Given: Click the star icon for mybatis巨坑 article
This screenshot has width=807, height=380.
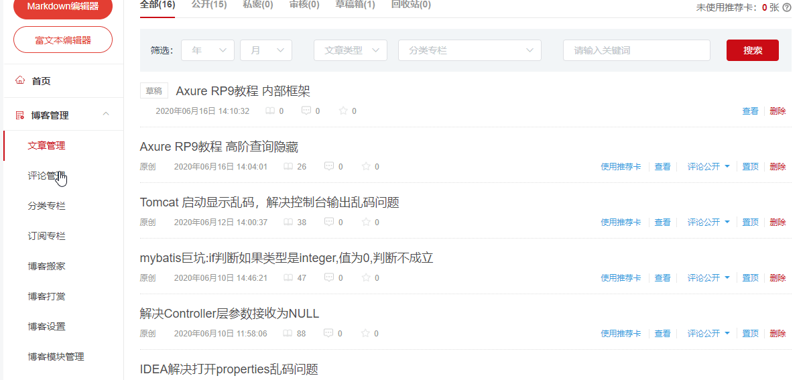Looking at the screenshot, I should point(366,278).
